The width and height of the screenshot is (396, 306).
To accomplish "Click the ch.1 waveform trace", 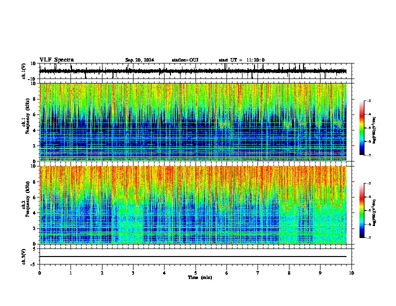I will click(x=193, y=71).
